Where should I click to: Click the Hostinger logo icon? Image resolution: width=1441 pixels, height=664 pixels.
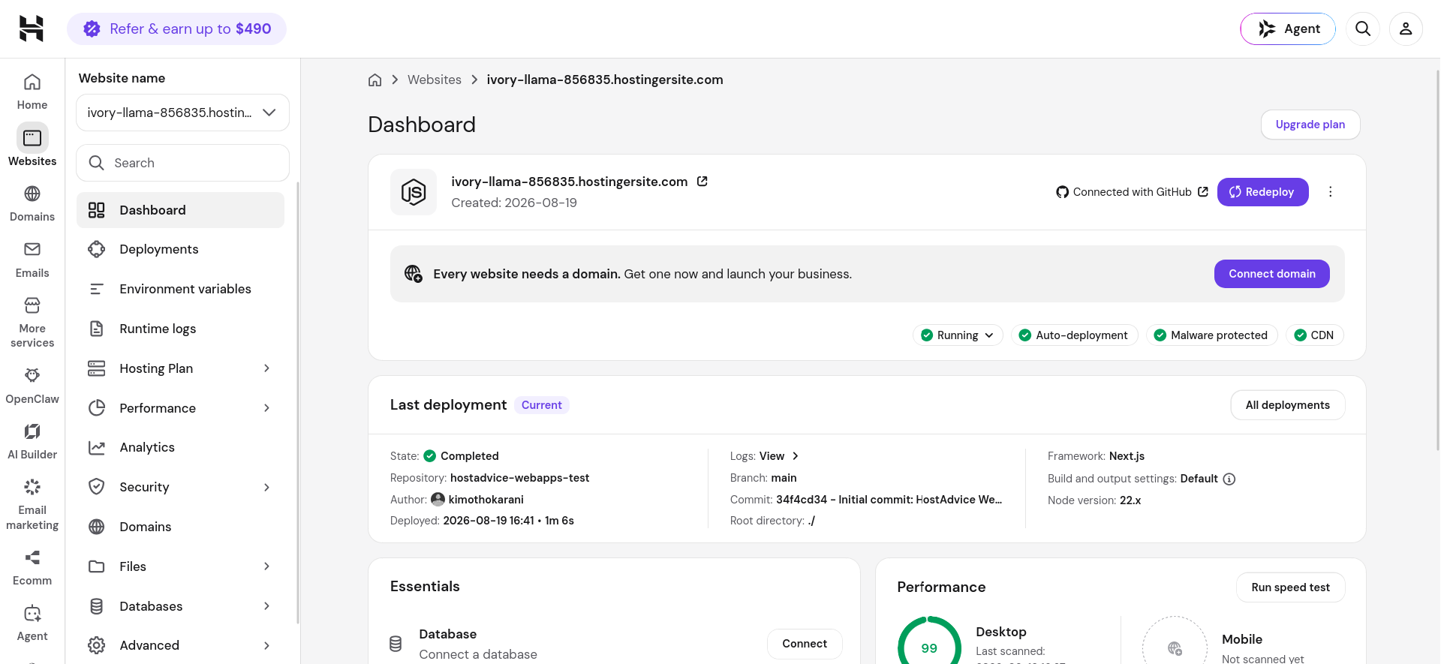coord(32,29)
